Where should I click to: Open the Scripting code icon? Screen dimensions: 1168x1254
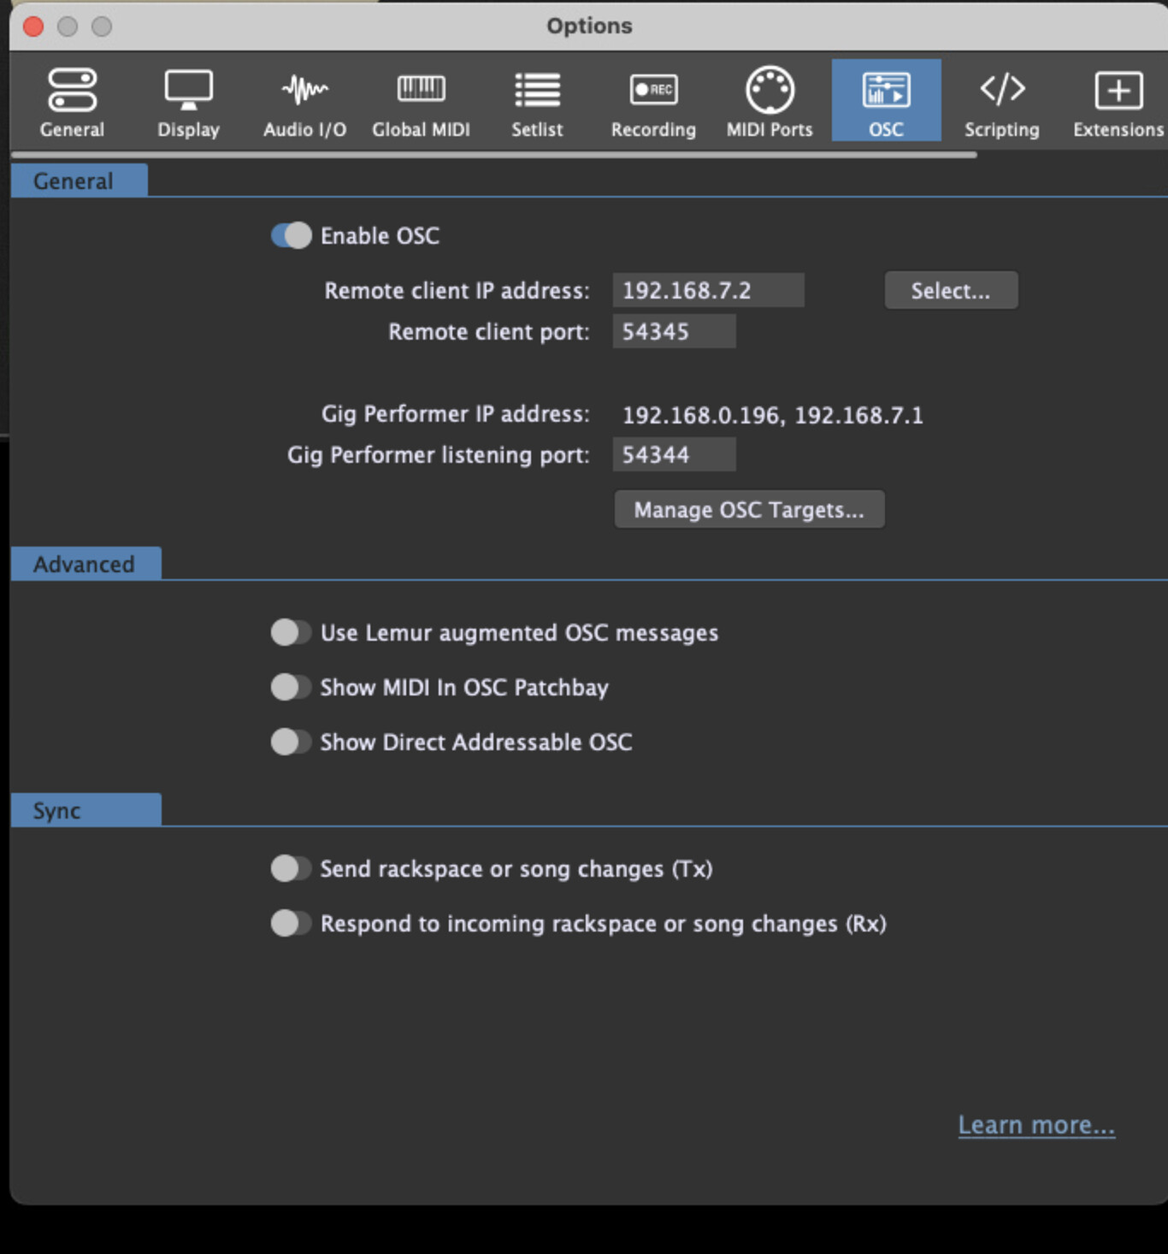(1002, 89)
